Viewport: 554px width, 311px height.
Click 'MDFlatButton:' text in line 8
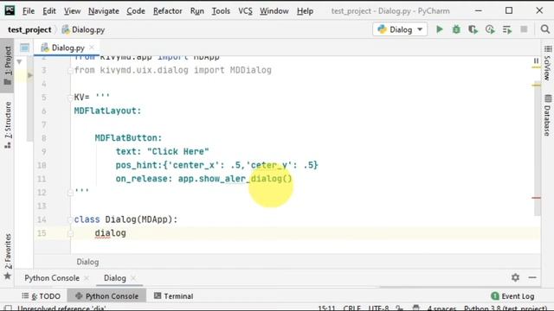point(128,138)
